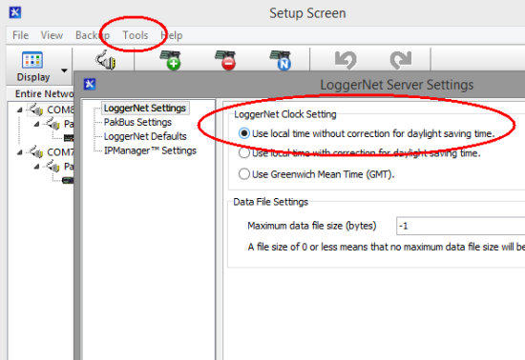525x360 pixels.
Task: Select the PakBus port icon under COM8
Action: 53,124
